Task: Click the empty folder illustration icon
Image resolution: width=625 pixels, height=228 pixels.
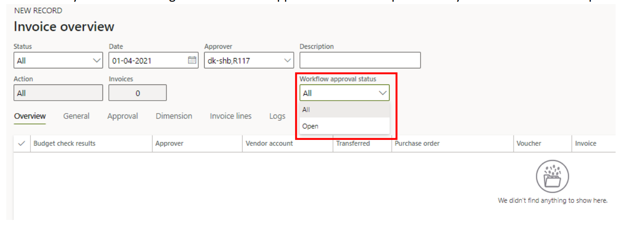Action: [x=552, y=176]
